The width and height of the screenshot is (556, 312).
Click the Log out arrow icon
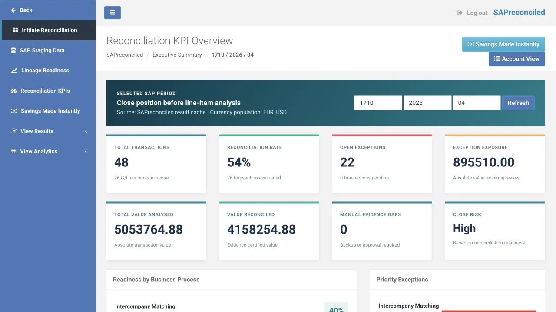460,13
